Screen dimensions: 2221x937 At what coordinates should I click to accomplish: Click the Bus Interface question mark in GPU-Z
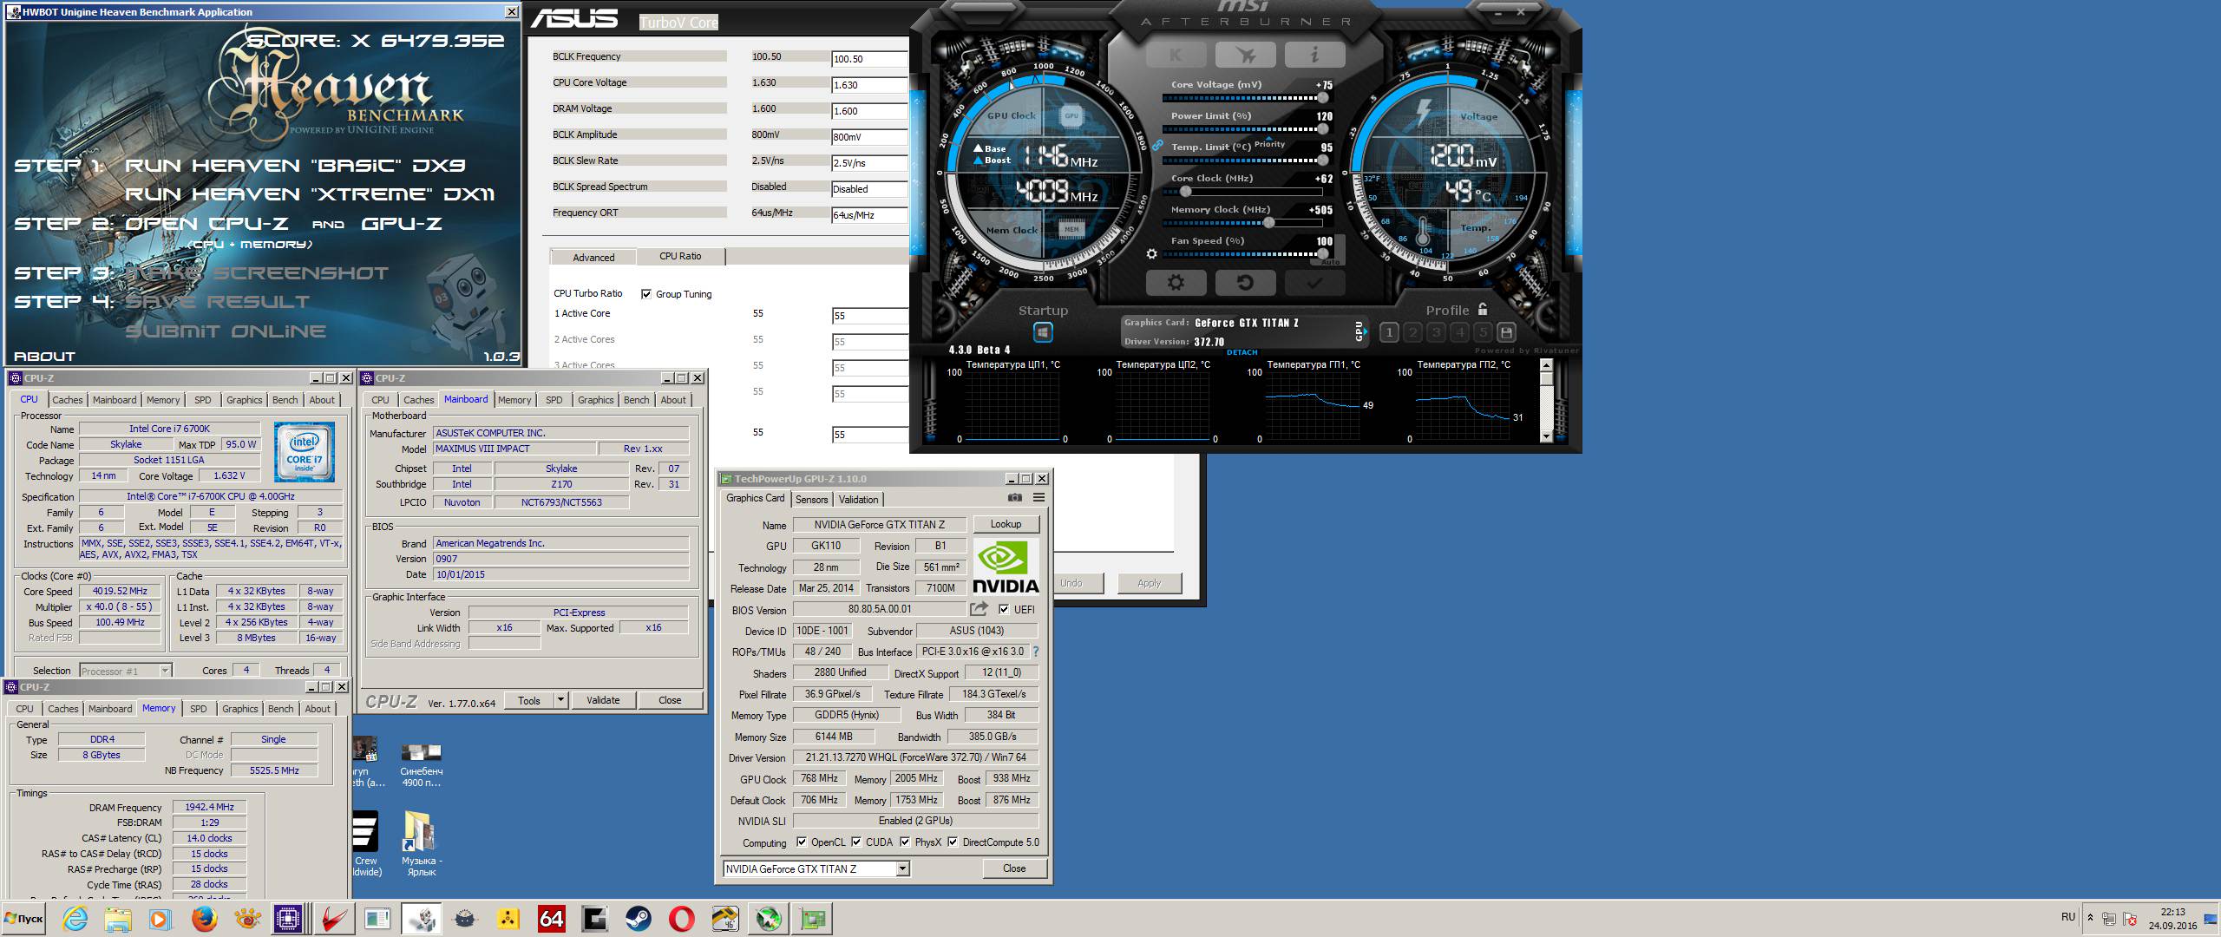[1035, 652]
